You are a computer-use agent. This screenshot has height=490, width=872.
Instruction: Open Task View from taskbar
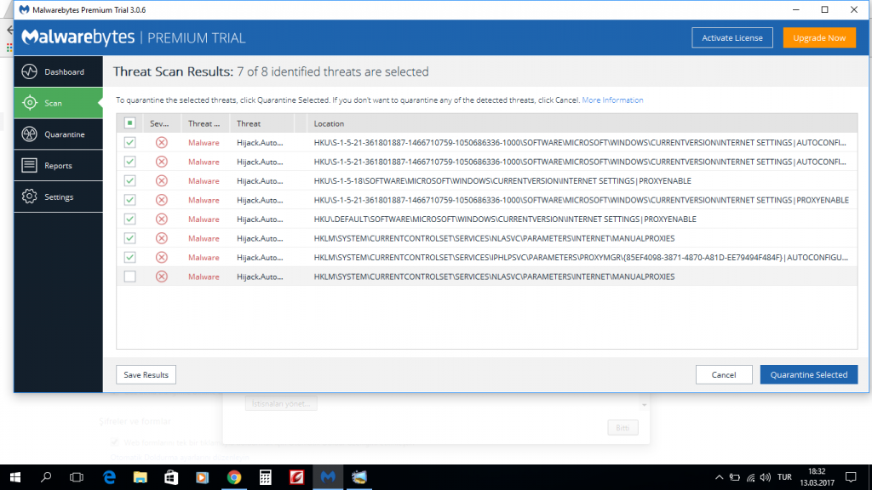coord(77,477)
